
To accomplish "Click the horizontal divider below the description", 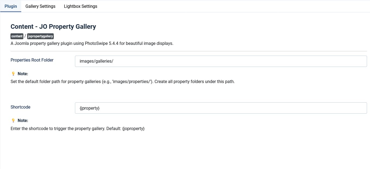I will click(x=189, y=51).
